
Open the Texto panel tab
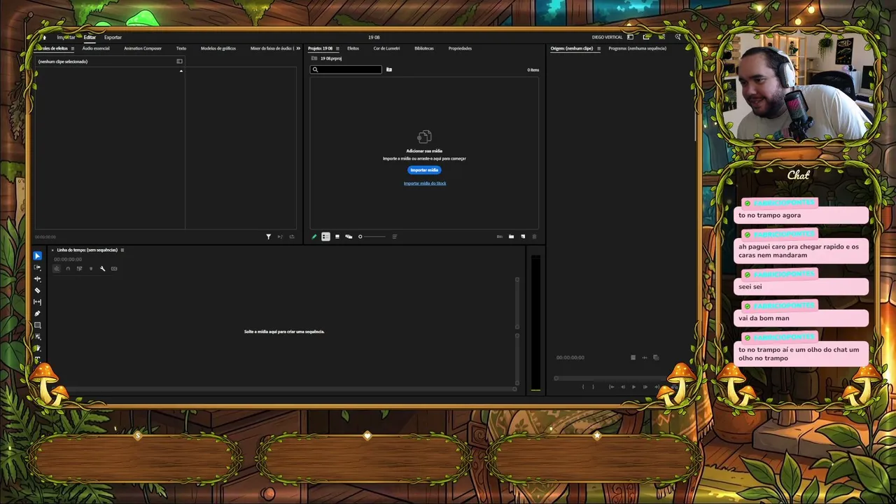pos(181,48)
